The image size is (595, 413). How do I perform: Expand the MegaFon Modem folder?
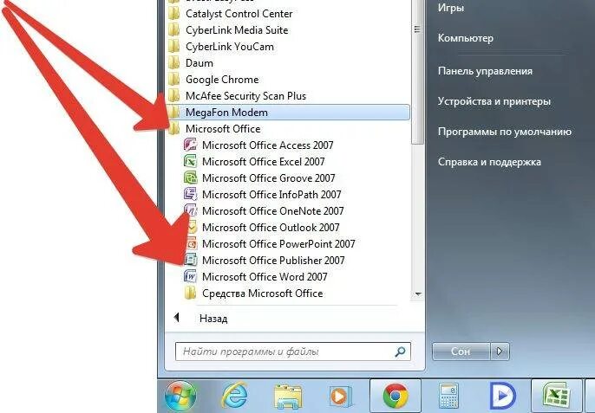[288, 113]
